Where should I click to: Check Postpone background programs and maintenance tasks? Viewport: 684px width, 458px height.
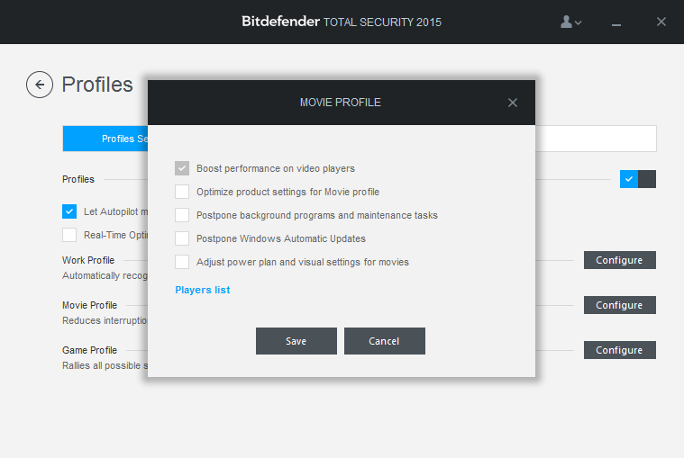coord(182,215)
